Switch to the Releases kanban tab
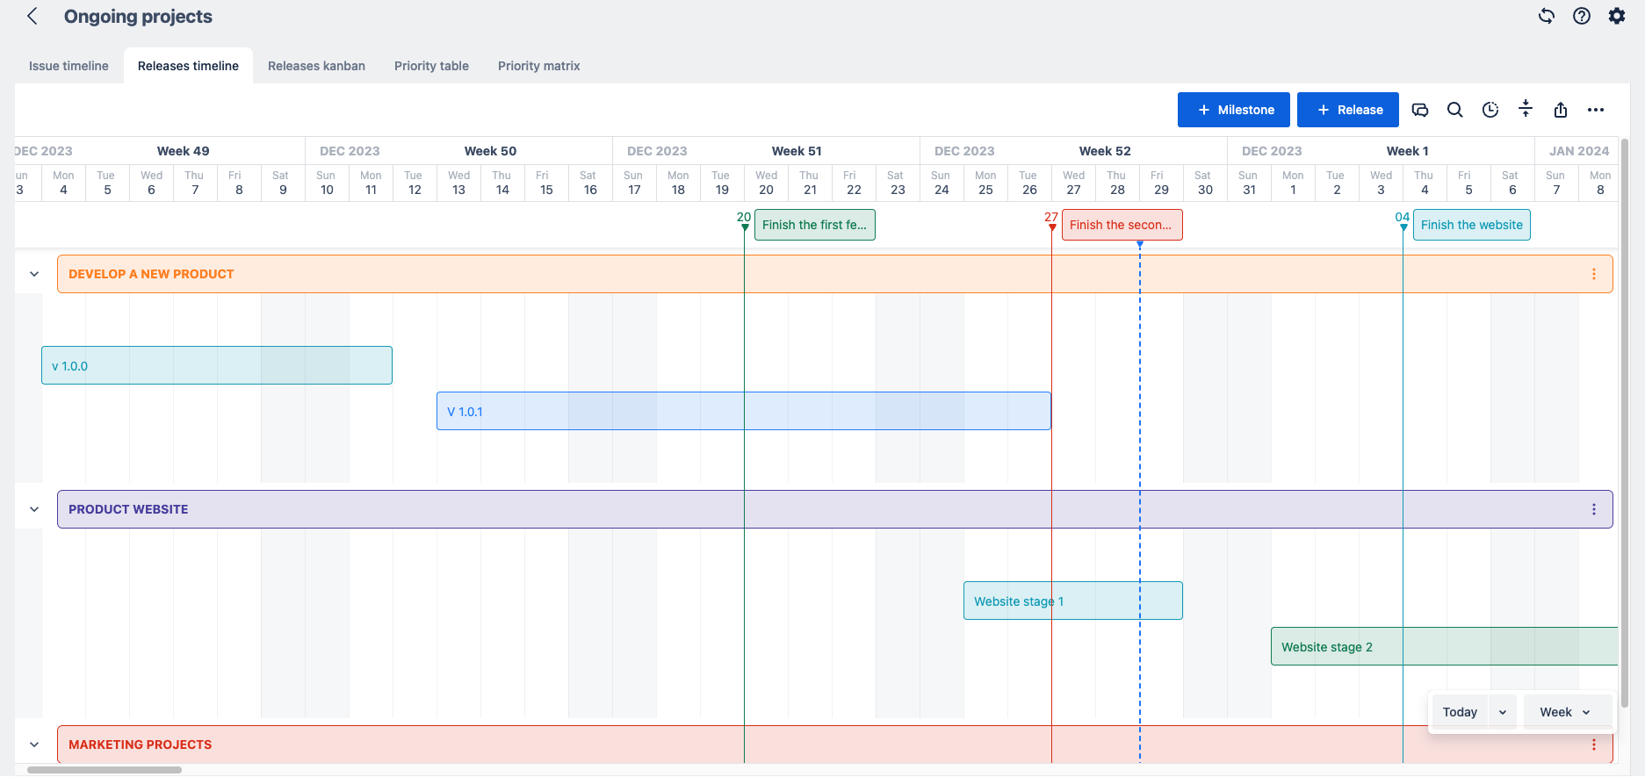The image size is (1645, 777). click(316, 66)
